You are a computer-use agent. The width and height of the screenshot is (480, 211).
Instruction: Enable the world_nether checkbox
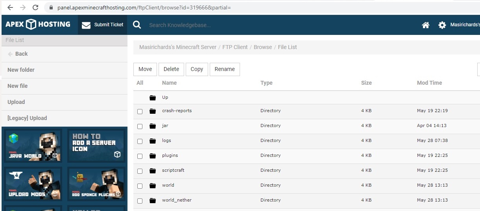(140, 201)
